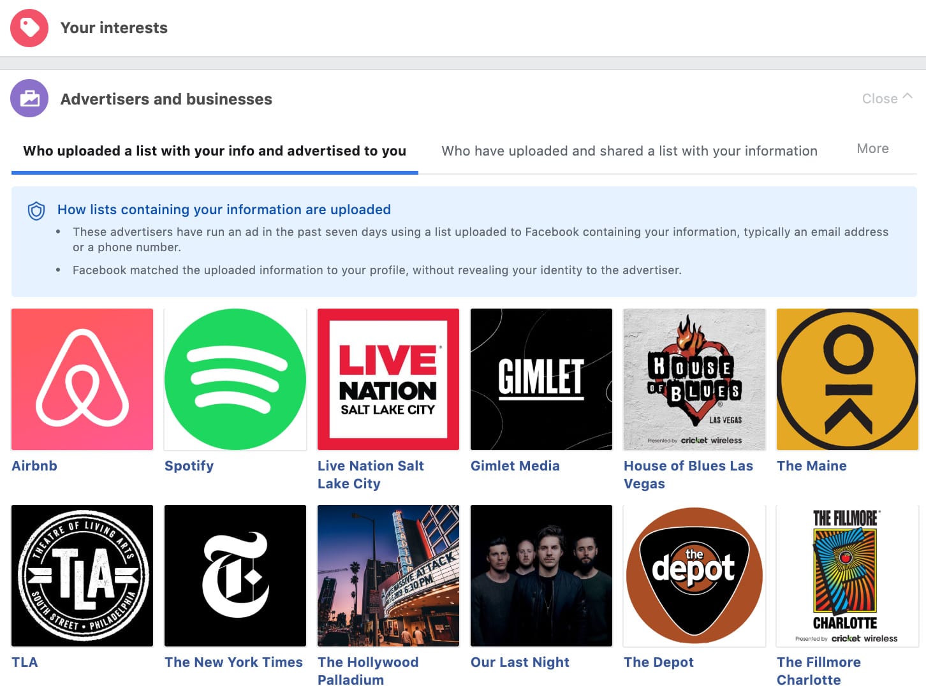Open The New York Times logo tile

tap(235, 576)
